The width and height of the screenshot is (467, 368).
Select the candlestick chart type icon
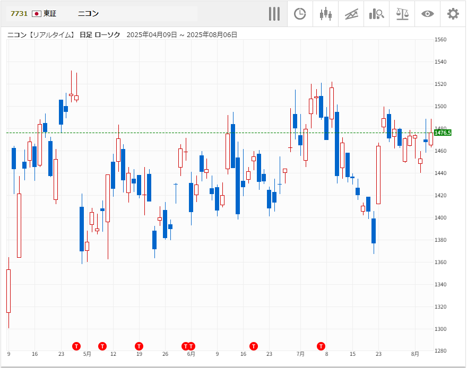[x=325, y=14]
